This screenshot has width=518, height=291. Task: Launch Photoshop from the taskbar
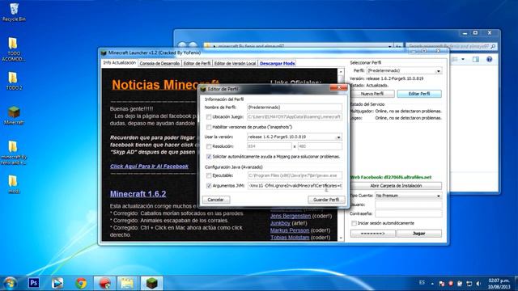pos(33,283)
